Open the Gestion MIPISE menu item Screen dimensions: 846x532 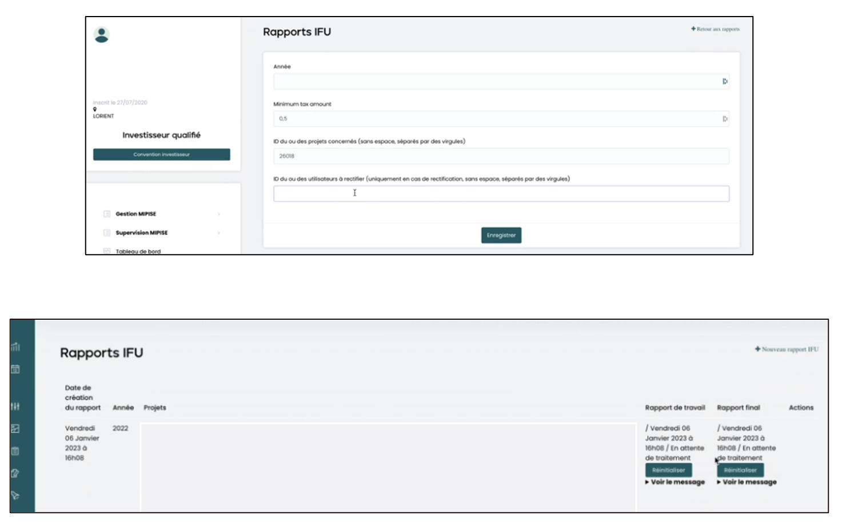tap(135, 214)
